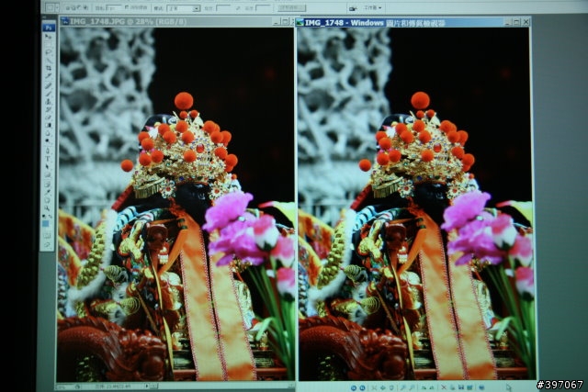Open the workspace dropdown menu
The width and height of the screenshot is (588, 392).
373,7
